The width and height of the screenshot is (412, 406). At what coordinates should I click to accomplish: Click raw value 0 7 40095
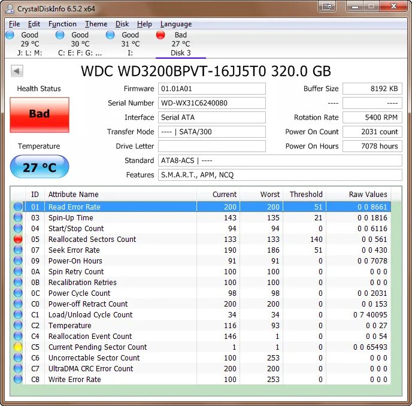370,314
